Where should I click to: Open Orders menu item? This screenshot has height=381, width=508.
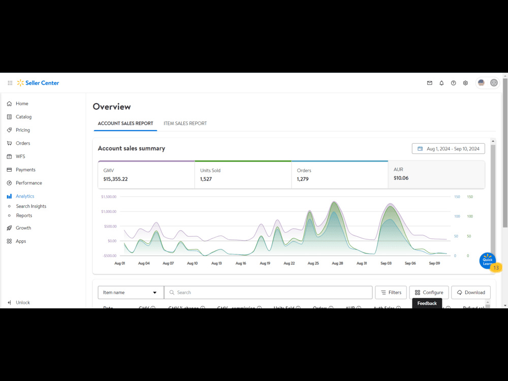pyautogui.click(x=23, y=143)
